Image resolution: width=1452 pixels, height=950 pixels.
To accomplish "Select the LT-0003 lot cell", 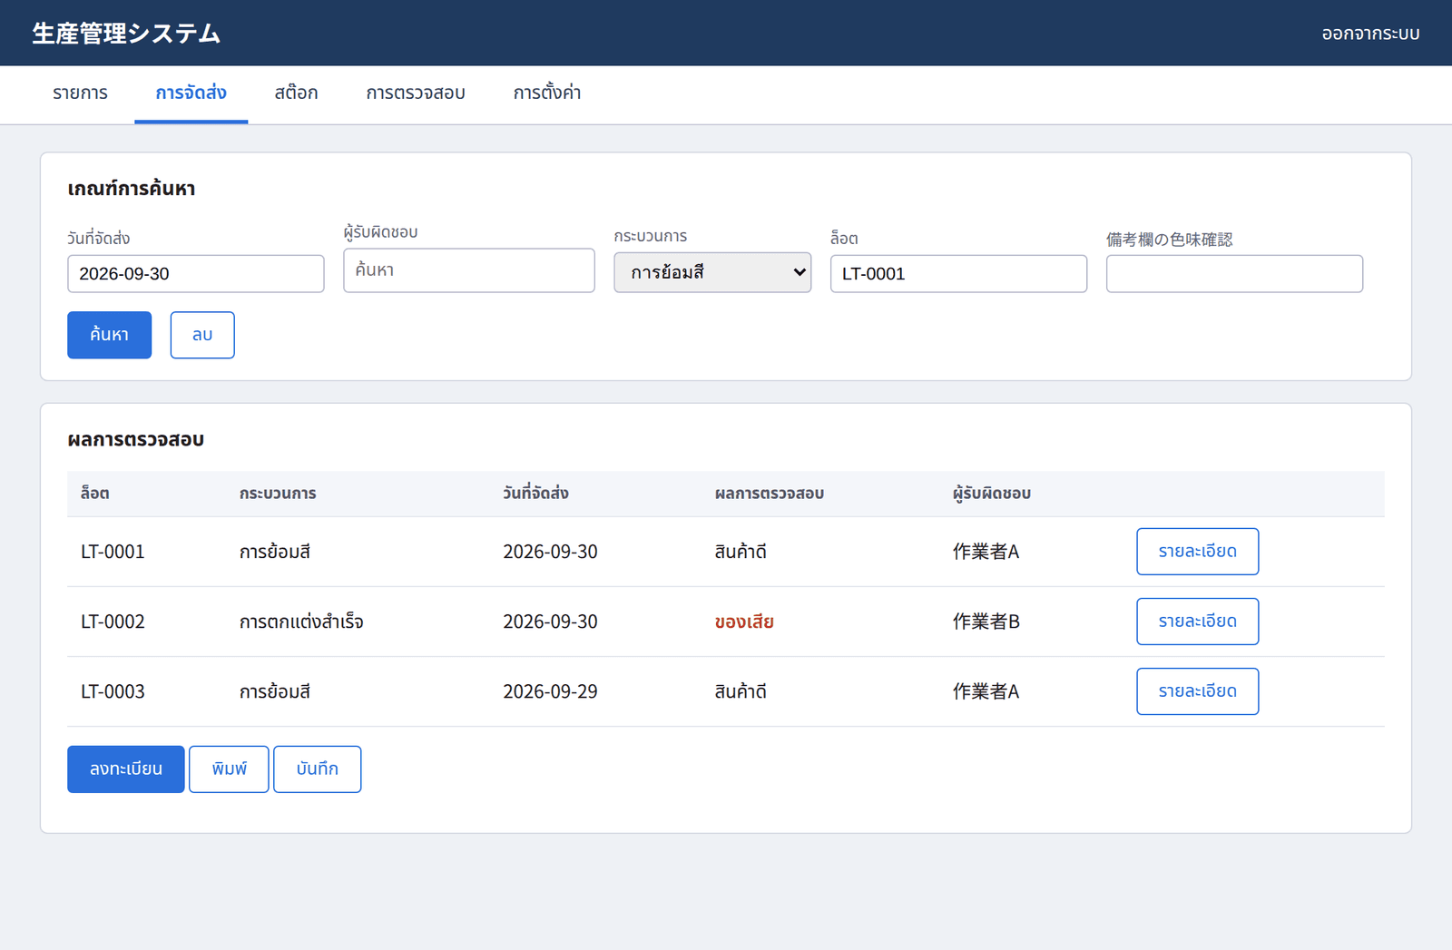I will pyautogui.click(x=113, y=691).
